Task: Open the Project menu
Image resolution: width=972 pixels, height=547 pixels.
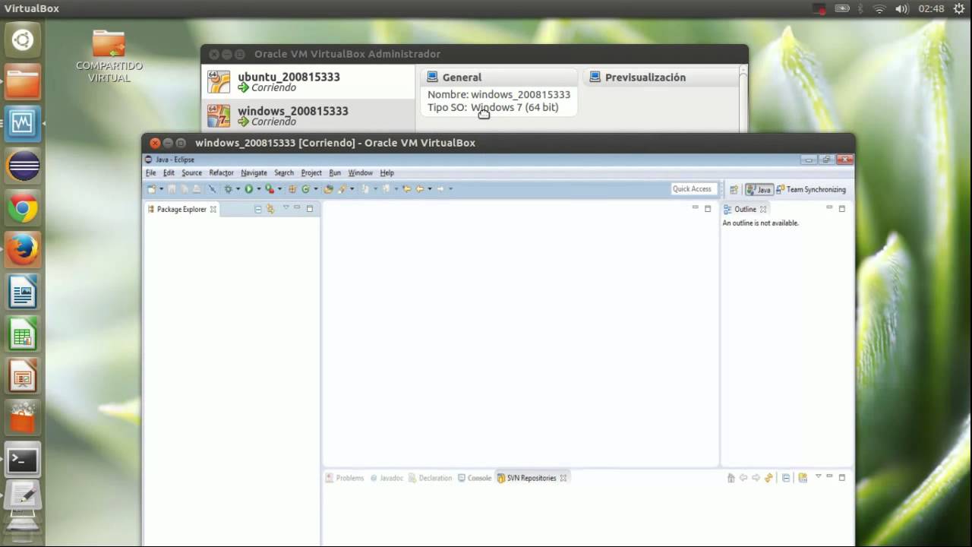Action: coord(311,173)
